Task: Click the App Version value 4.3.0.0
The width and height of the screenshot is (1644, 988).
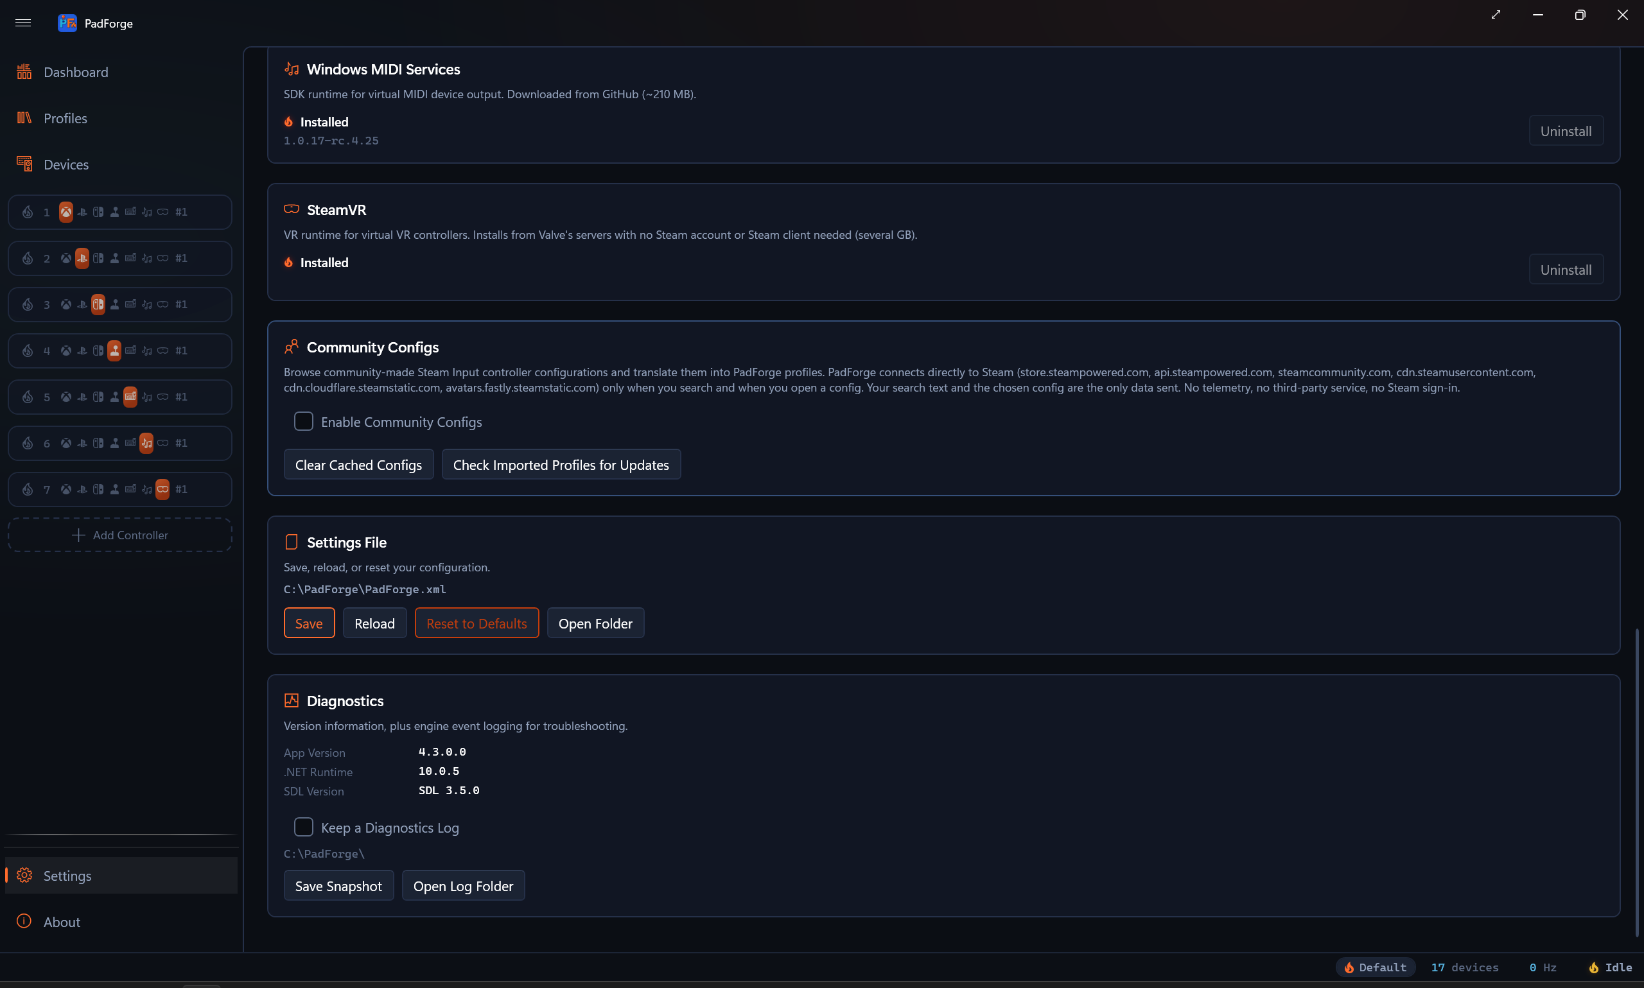Action: tap(442, 752)
